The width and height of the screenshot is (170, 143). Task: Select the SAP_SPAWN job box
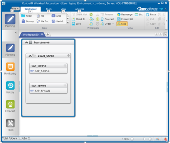point(48,88)
